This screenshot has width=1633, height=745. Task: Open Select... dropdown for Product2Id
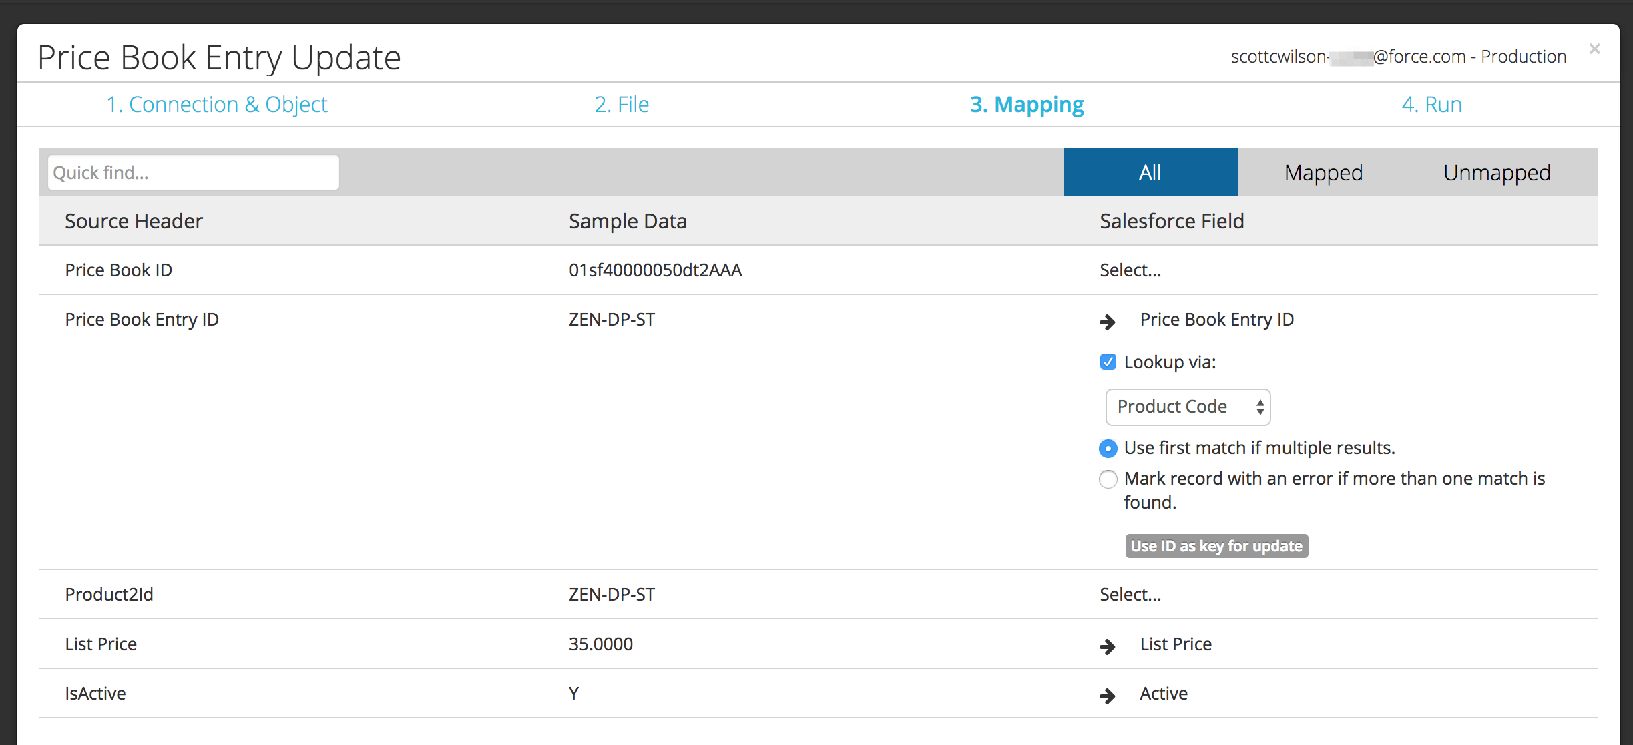click(x=1130, y=595)
